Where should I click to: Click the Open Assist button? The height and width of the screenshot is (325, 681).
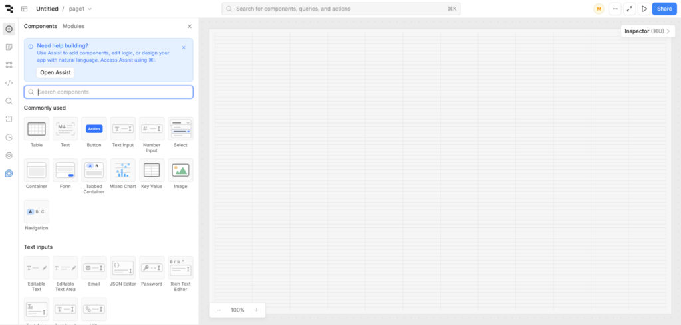(x=55, y=72)
